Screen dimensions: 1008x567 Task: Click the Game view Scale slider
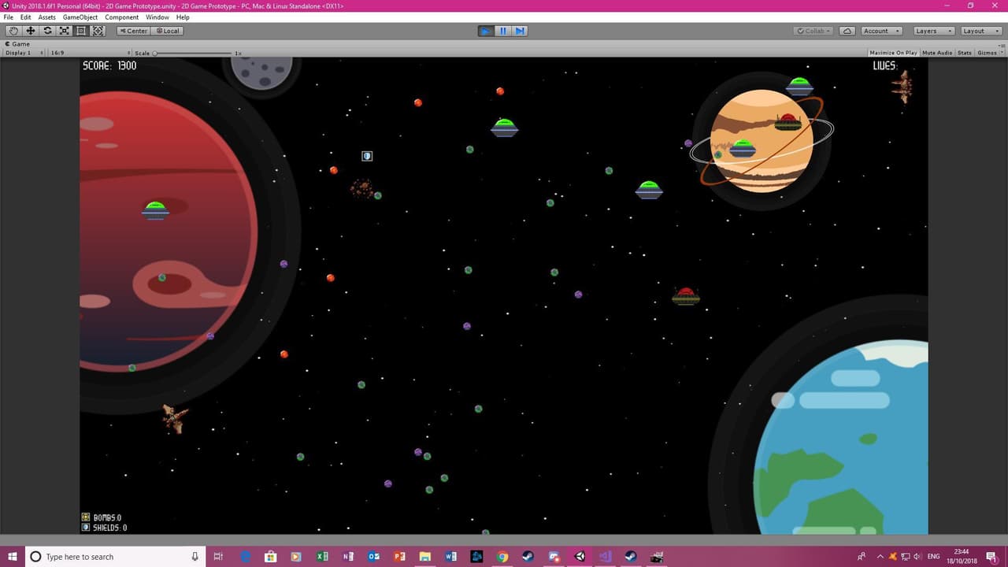coord(194,53)
